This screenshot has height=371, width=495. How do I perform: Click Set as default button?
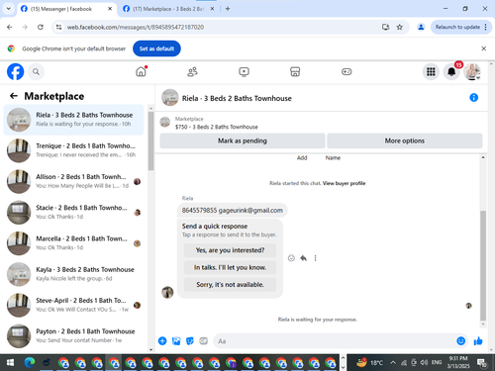point(156,48)
